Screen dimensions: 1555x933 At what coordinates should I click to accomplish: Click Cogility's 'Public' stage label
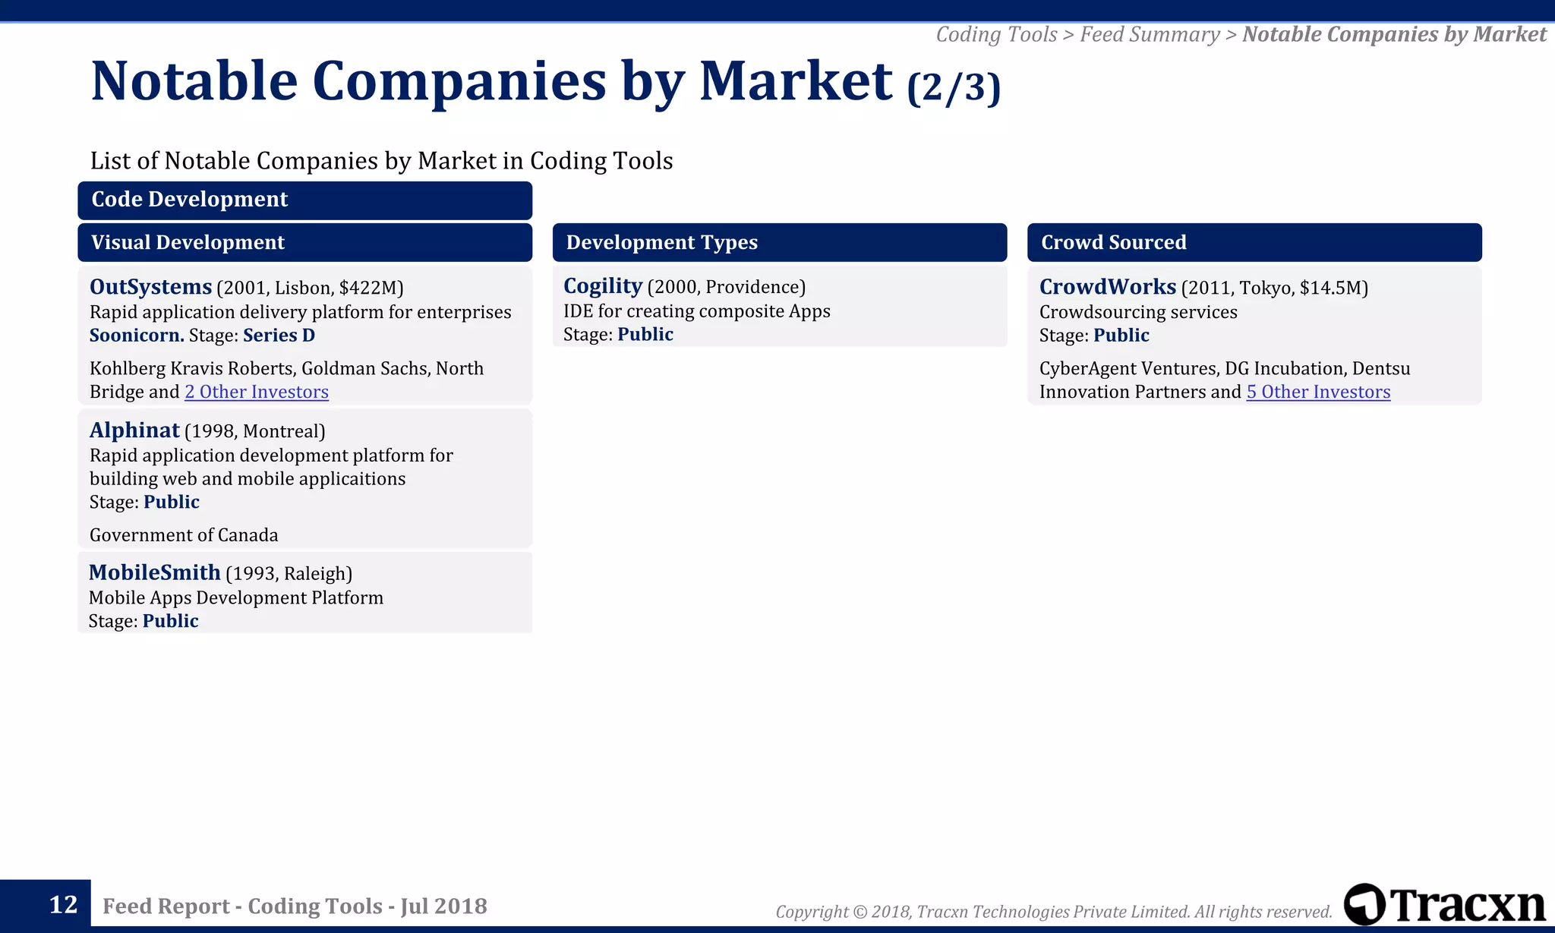pos(645,334)
